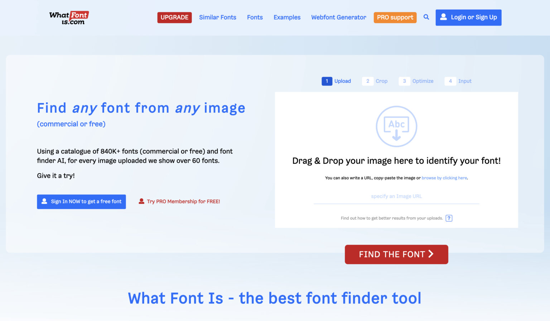Open the Webfont Generator
Screen dimensions: 550x321
point(338,17)
